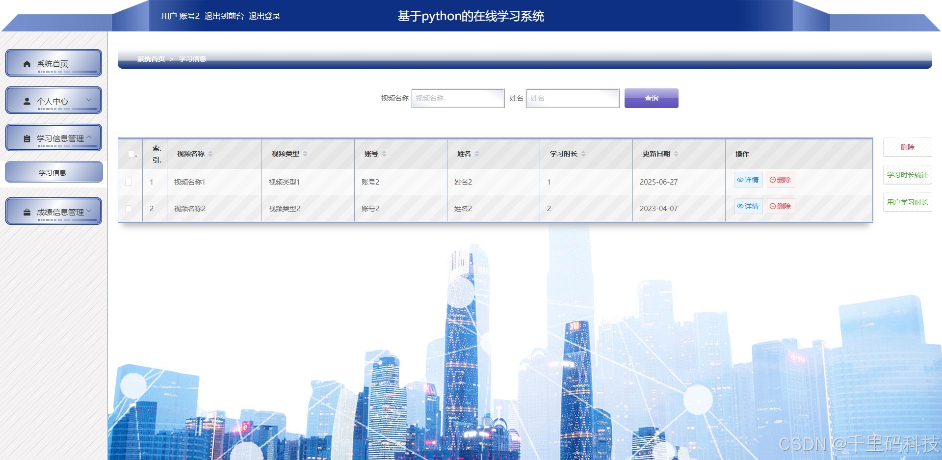
Task: Focus the 姓名 search input
Action: tap(573, 98)
